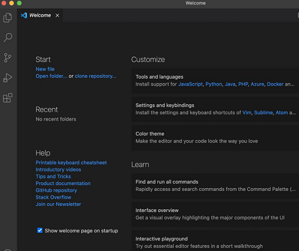Open the Source Control view icon
Image resolution: width=299 pixels, height=251 pixels.
click(7, 58)
